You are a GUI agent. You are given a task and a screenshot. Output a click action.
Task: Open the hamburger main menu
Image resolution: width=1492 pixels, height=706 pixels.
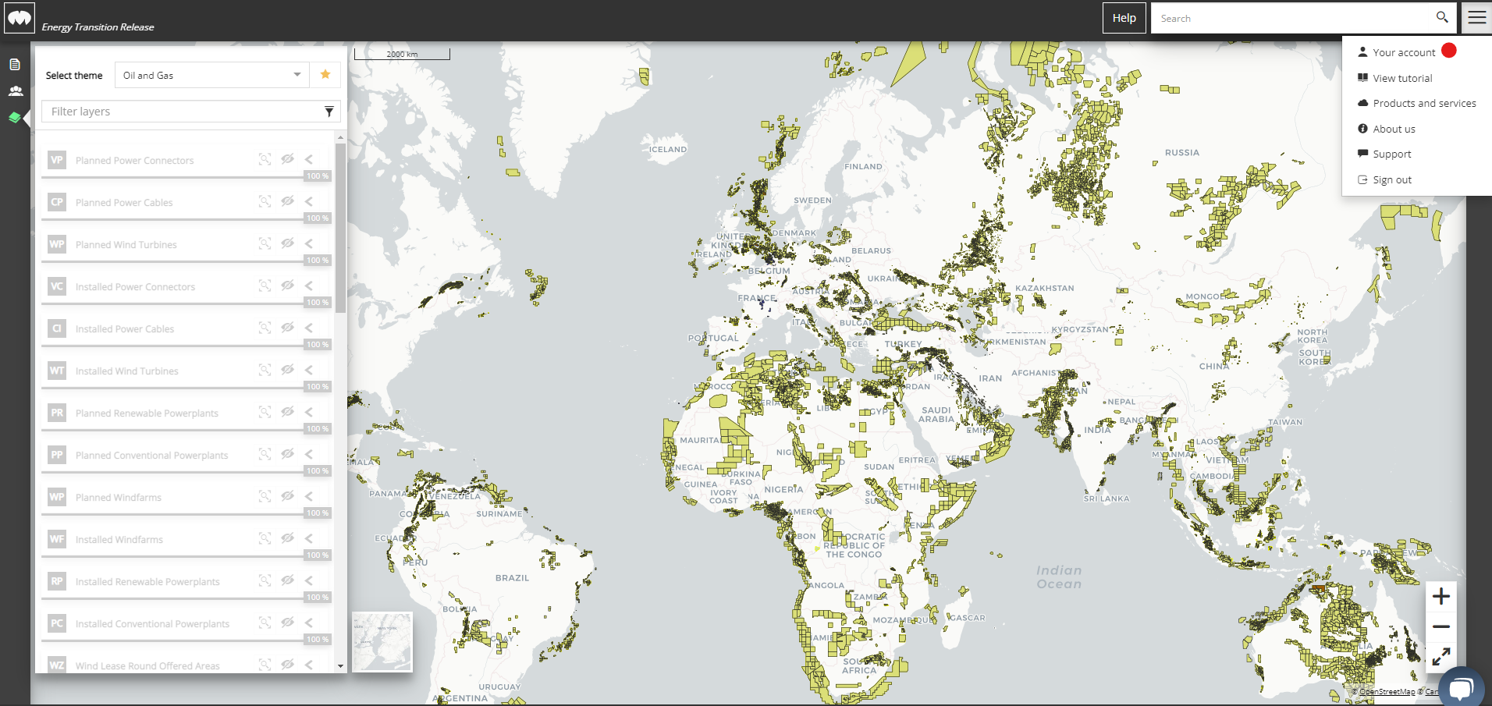(x=1477, y=18)
